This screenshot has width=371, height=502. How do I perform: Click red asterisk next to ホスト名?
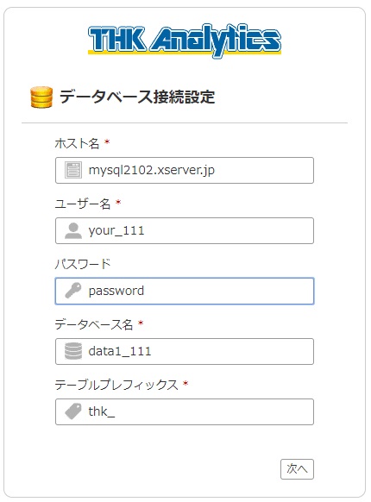[107, 141]
